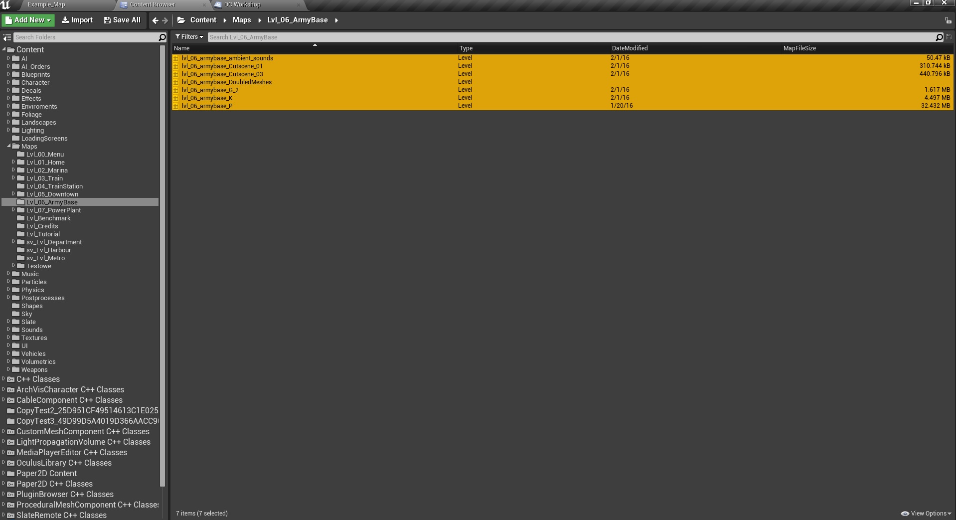Open the Add New dropdown
Viewport: 956px width, 520px height.
tap(28, 20)
